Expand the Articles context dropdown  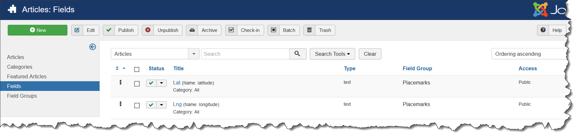click(x=194, y=54)
